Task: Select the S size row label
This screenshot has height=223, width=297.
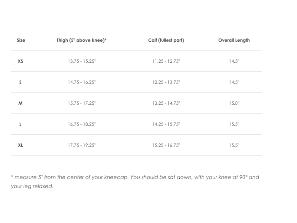Action: pyautogui.click(x=20, y=82)
